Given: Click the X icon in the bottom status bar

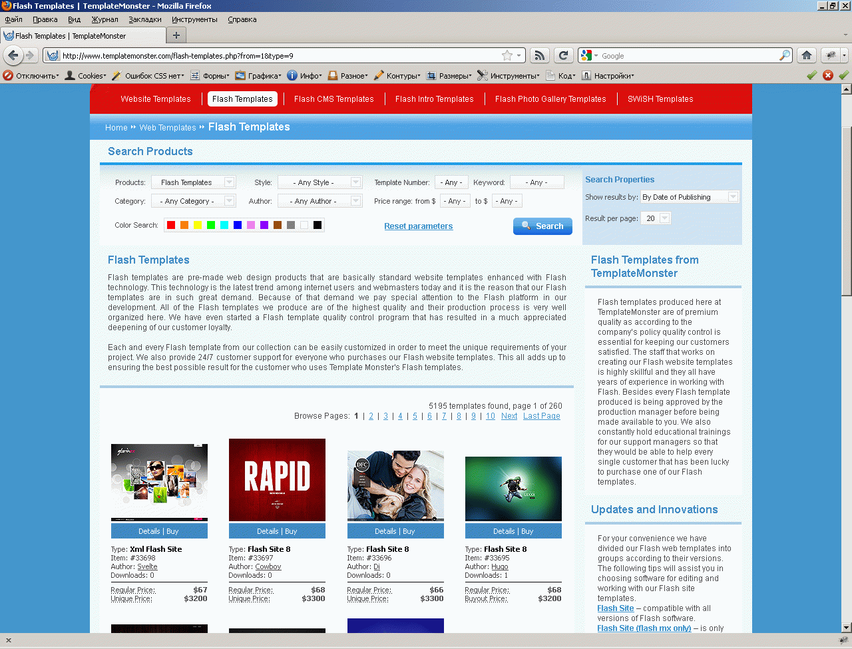Looking at the screenshot, I should 8,640.
